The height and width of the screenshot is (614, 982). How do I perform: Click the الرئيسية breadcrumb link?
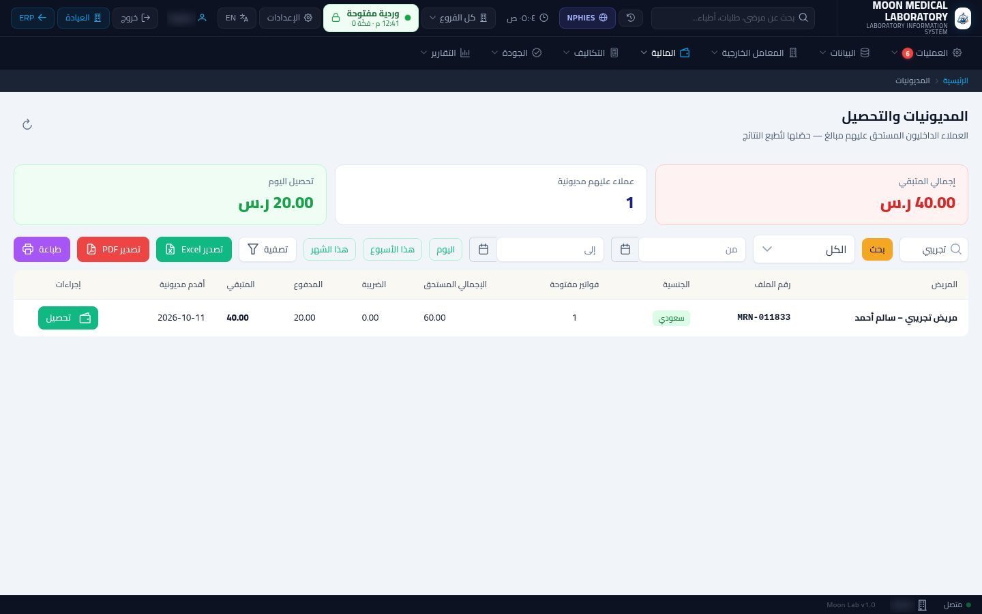(x=955, y=81)
